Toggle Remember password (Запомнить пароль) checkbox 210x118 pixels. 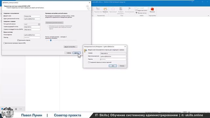(18, 40)
